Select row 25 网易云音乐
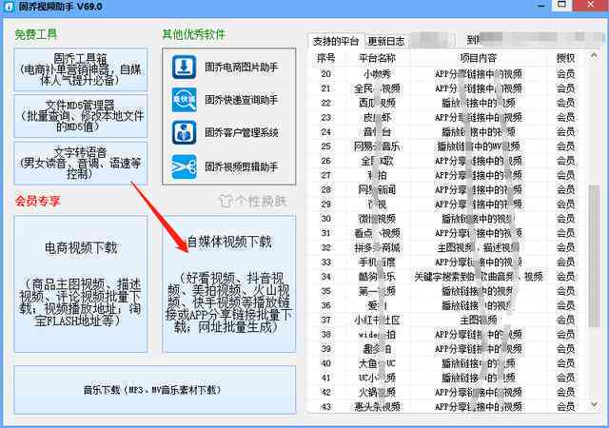Image resolution: width=609 pixels, height=428 pixels. click(x=446, y=146)
